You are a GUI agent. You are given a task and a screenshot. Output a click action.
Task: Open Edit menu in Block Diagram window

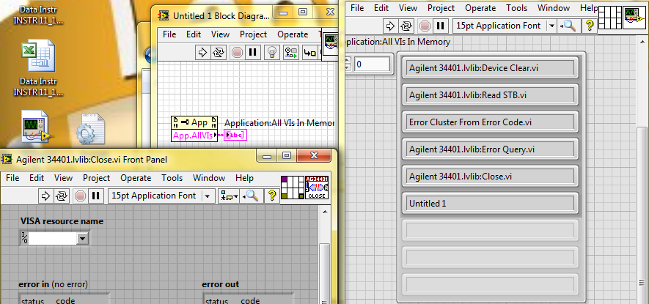(194, 34)
